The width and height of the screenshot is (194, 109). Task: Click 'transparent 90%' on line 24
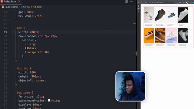[37, 52]
